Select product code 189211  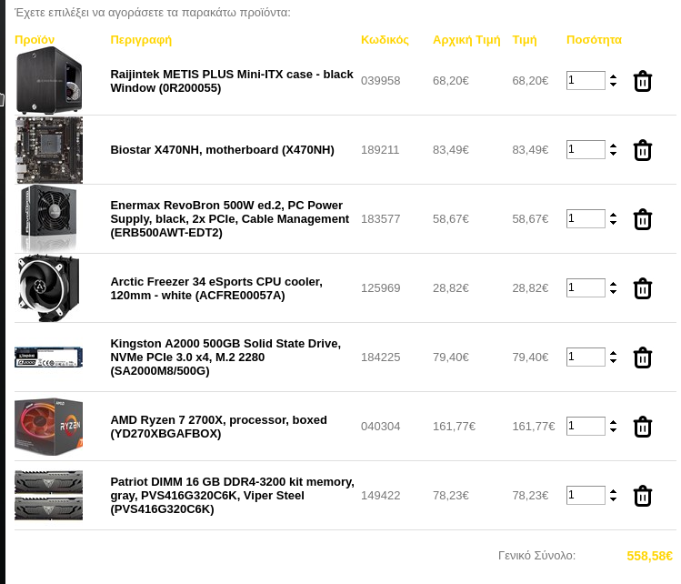pyautogui.click(x=380, y=150)
